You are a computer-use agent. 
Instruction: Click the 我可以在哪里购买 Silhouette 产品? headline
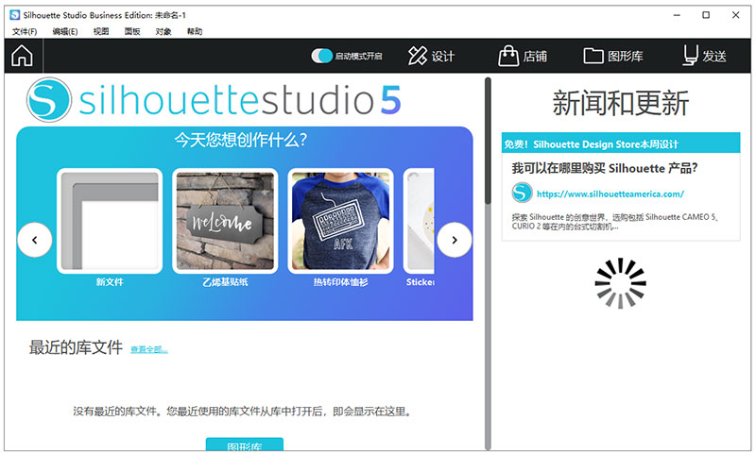[x=605, y=168]
